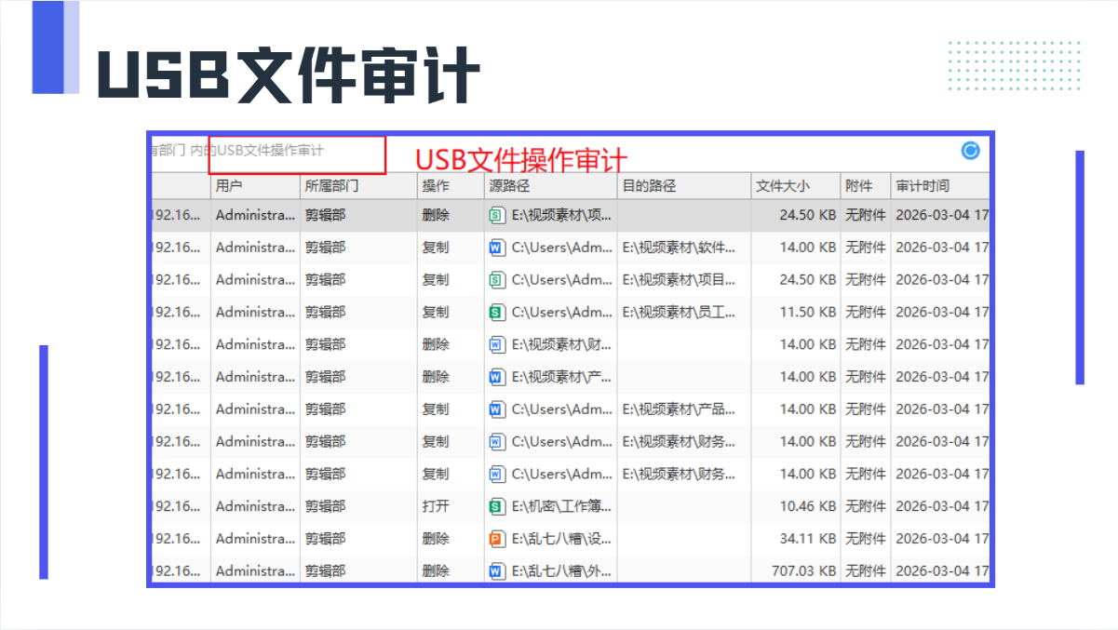Viewport: 1118px width, 630px height.
Task: Click Word icon of the 707.03 KB file
Action: coord(497,570)
